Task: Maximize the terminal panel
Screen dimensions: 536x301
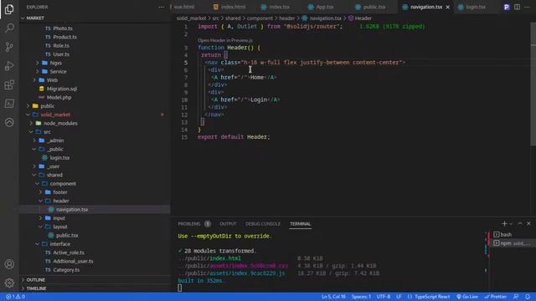Action: [520, 223]
